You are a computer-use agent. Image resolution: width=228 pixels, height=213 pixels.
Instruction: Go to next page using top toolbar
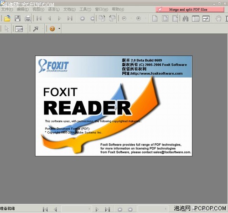click(59, 18)
